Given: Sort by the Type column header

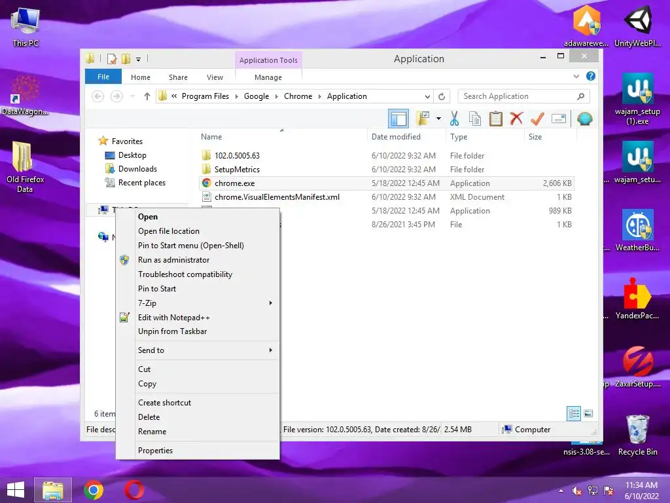Looking at the screenshot, I should coord(459,137).
